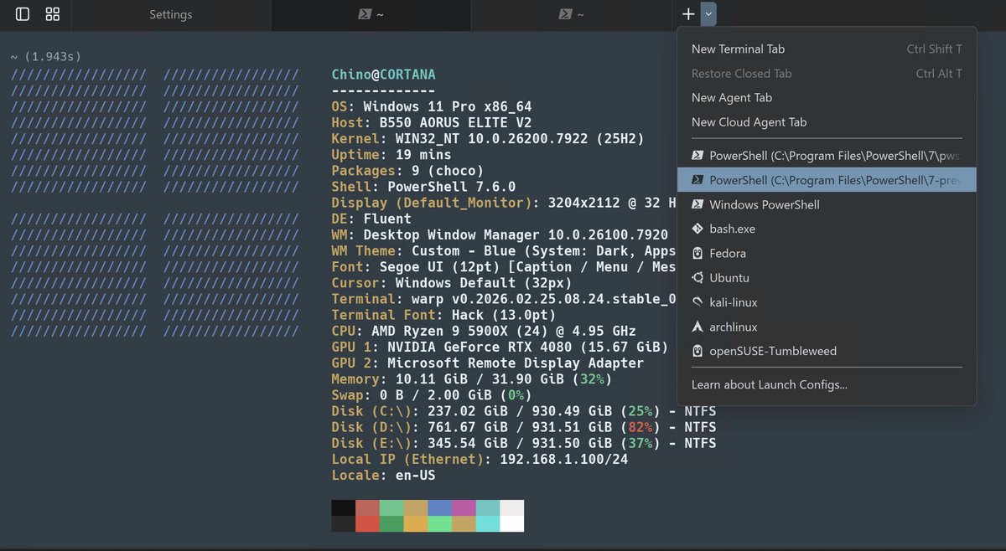The width and height of the screenshot is (1006, 551).
Task: Click the Packages: 9 (choco) line
Action: 407,171
